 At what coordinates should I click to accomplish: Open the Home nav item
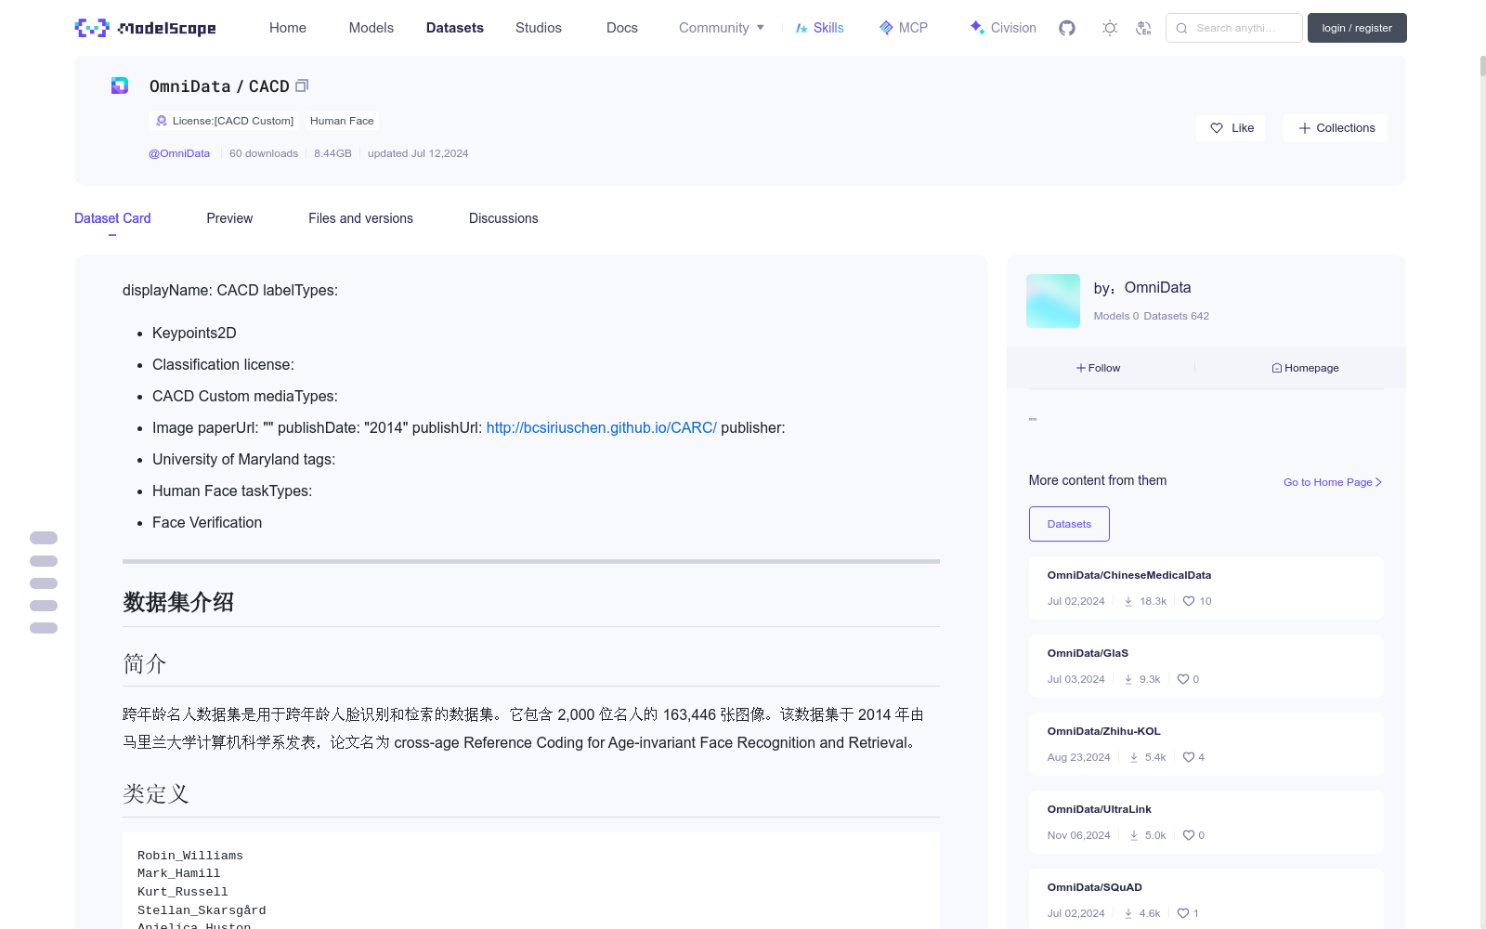(x=288, y=28)
